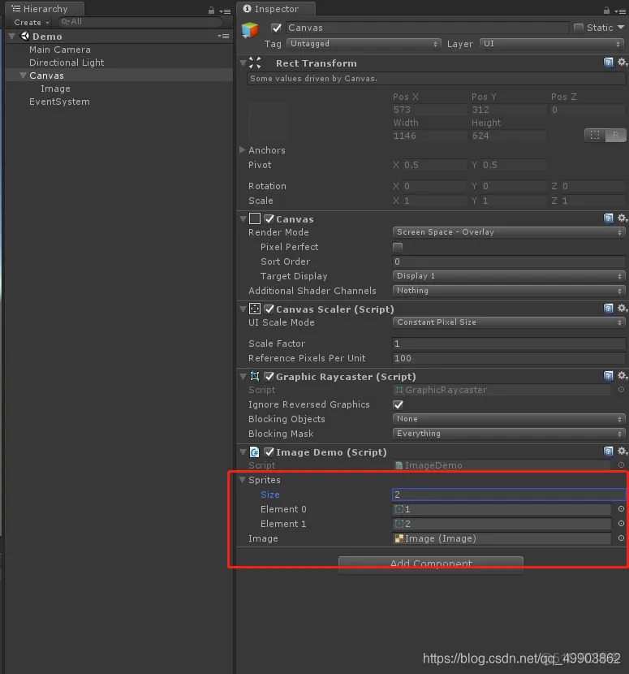Open Blocking Mask dropdown
629x674 pixels.
point(509,434)
